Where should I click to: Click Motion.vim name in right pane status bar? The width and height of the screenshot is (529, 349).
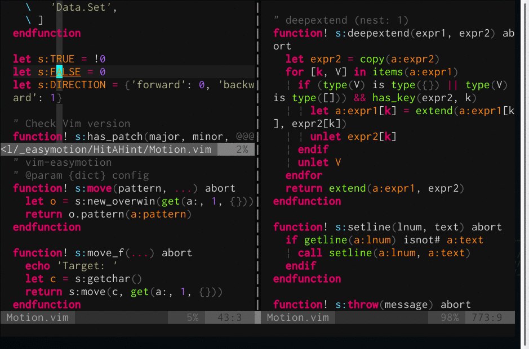(x=298, y=318)
